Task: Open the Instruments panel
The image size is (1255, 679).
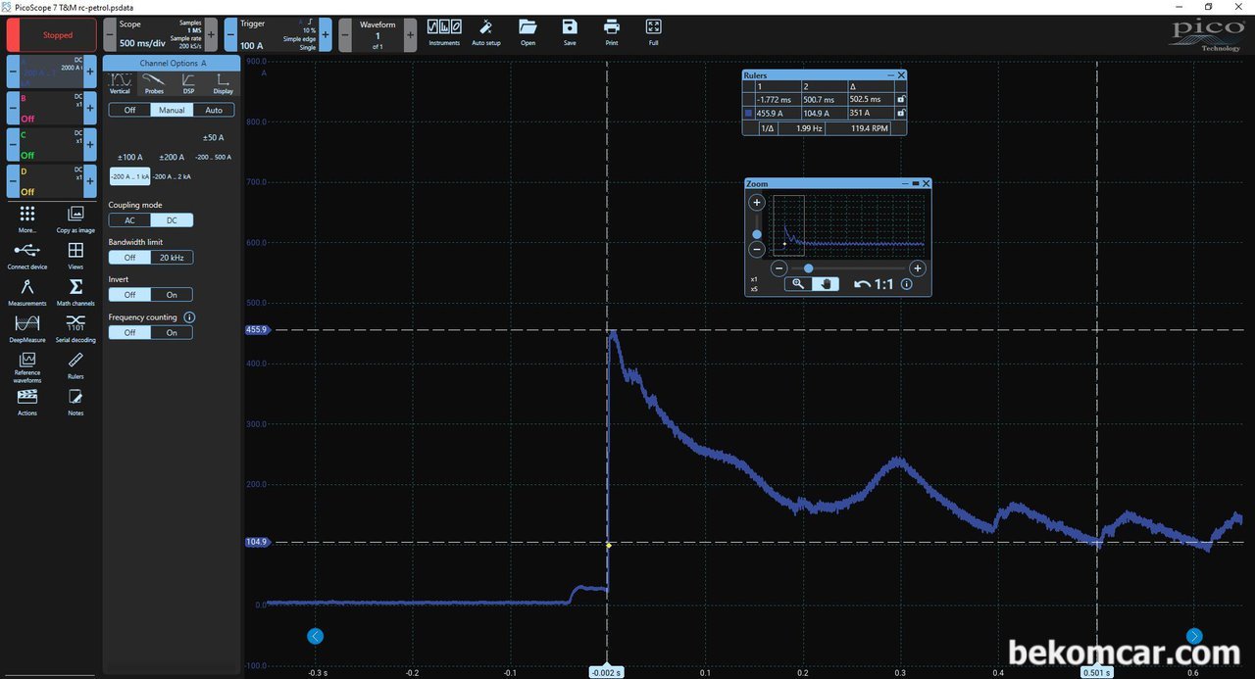Action: click(444, 32)
